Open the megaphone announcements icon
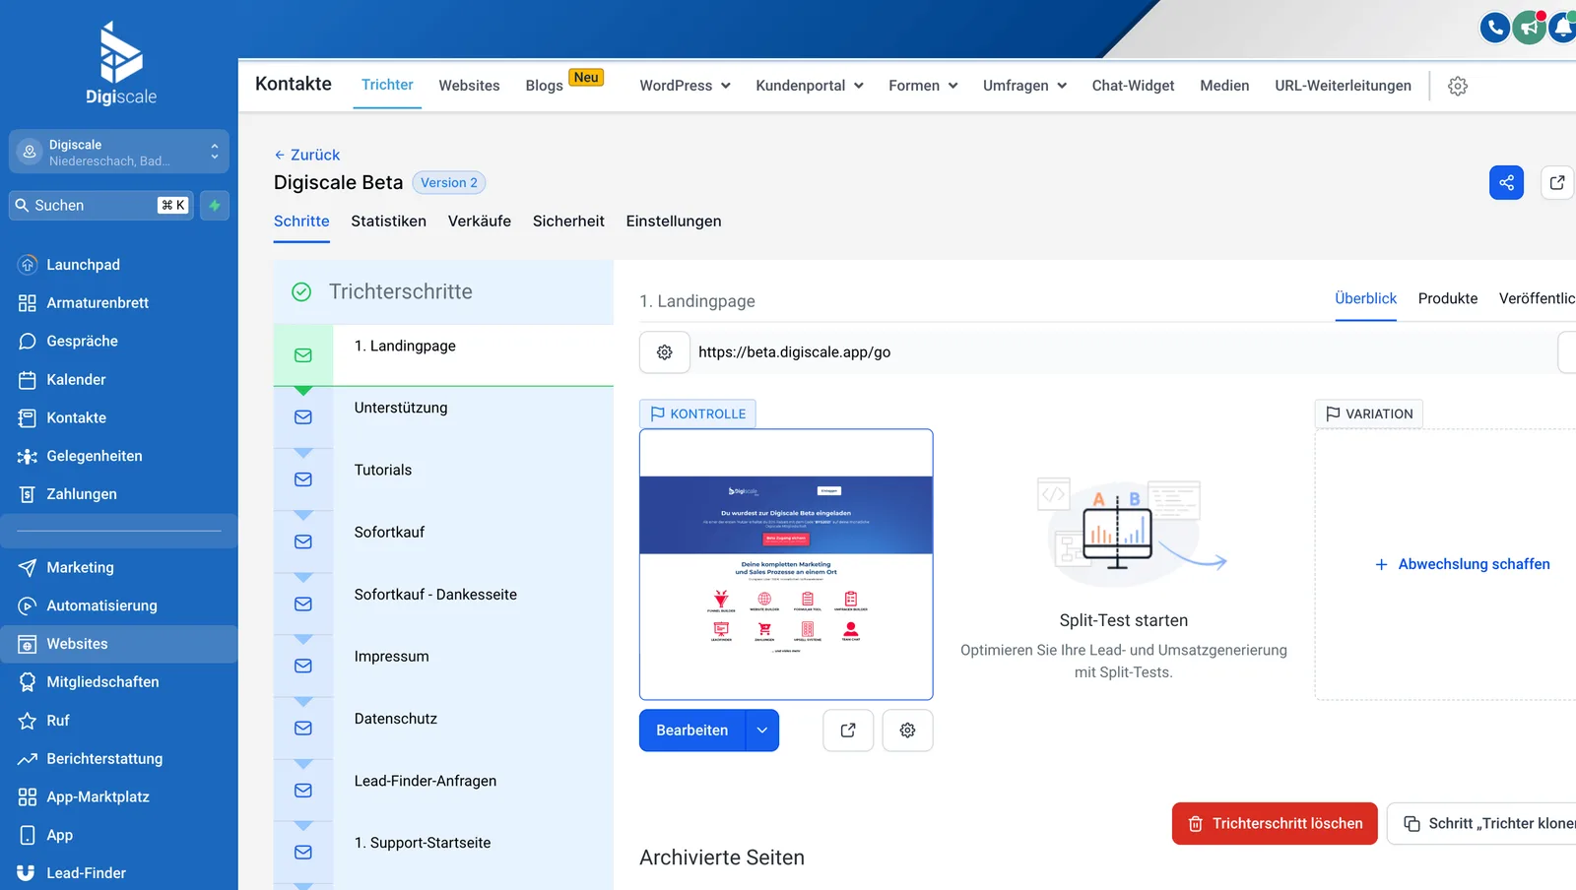 [1529, 28]
